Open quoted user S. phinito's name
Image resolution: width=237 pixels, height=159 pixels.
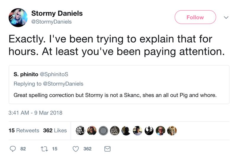pos(26,74)
